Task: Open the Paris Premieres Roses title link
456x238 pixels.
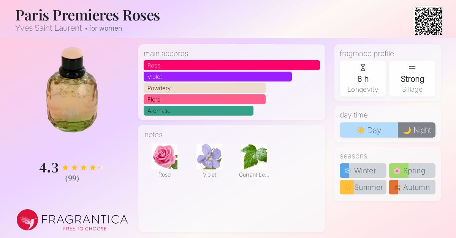Action: (87, 15)
